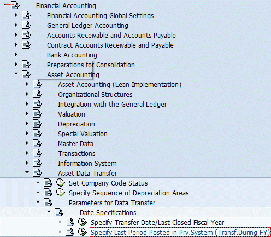Viewport: 271px width, 237px height.
Task: Collapse the Asset Data Transfer node
Action: (x=27, y=172)
